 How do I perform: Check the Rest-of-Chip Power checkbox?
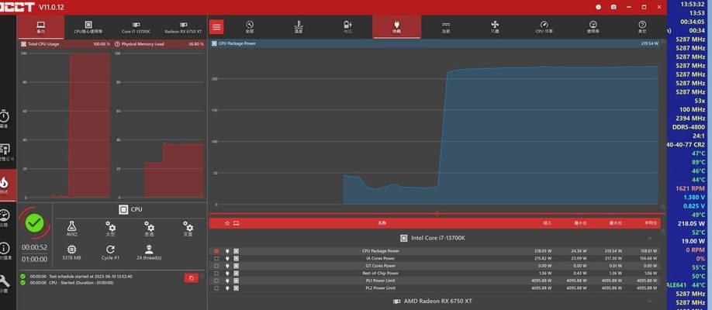pos(216,274)
